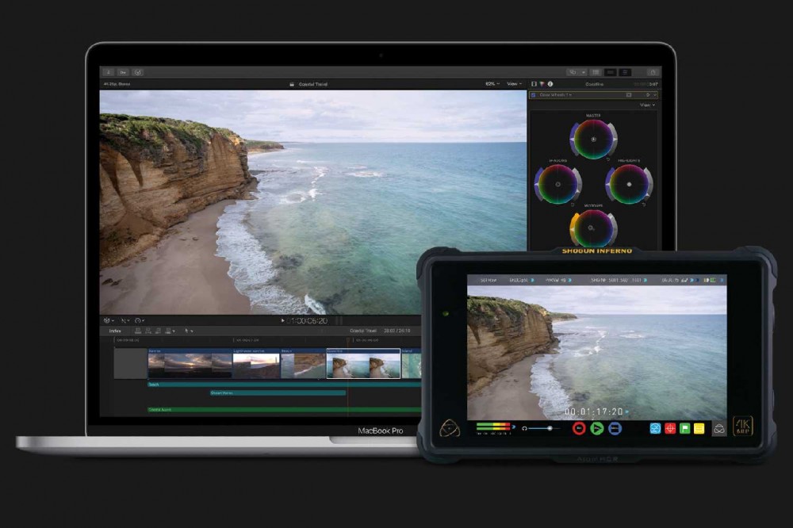
Task: Select the Coastline clip in timeline
Action: point(363,365)
